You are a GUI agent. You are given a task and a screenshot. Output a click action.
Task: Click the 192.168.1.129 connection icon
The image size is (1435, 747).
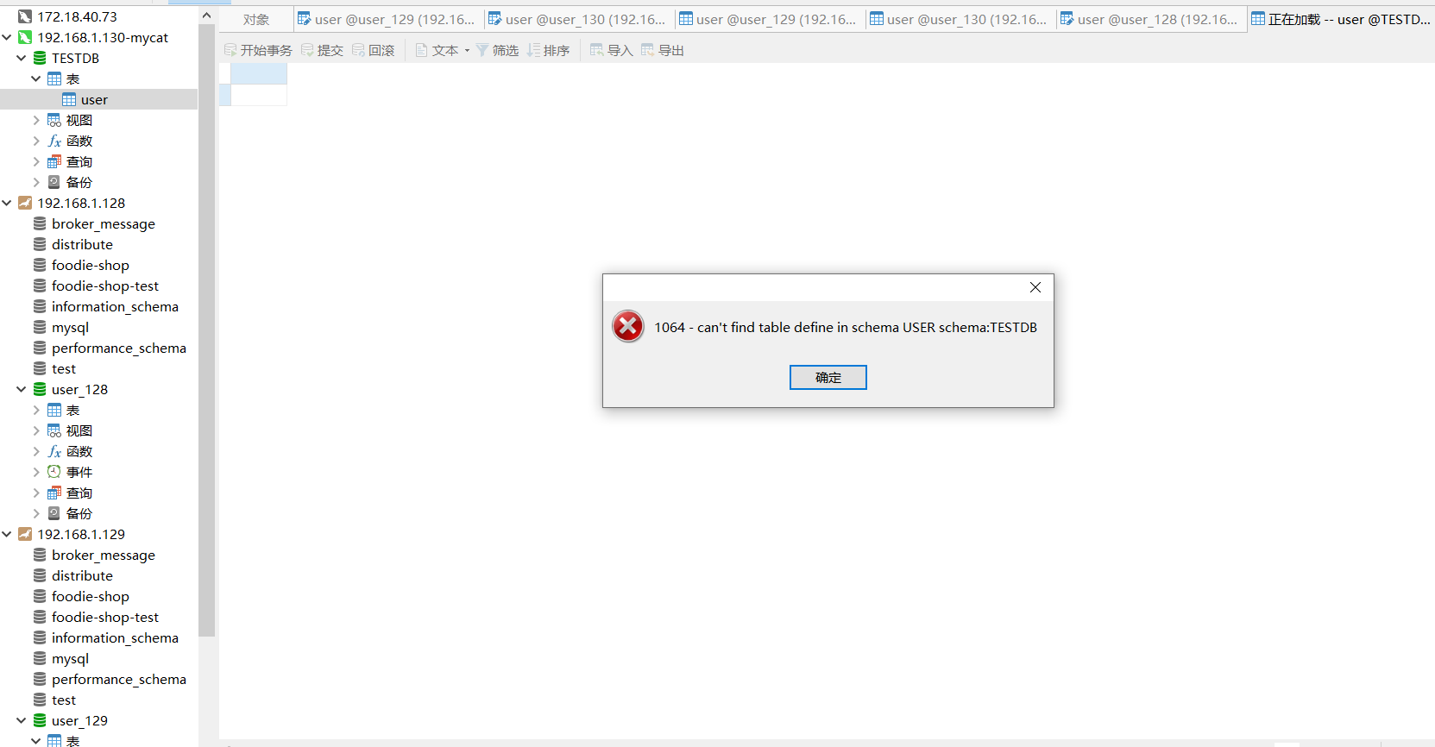tap(25, 534)
